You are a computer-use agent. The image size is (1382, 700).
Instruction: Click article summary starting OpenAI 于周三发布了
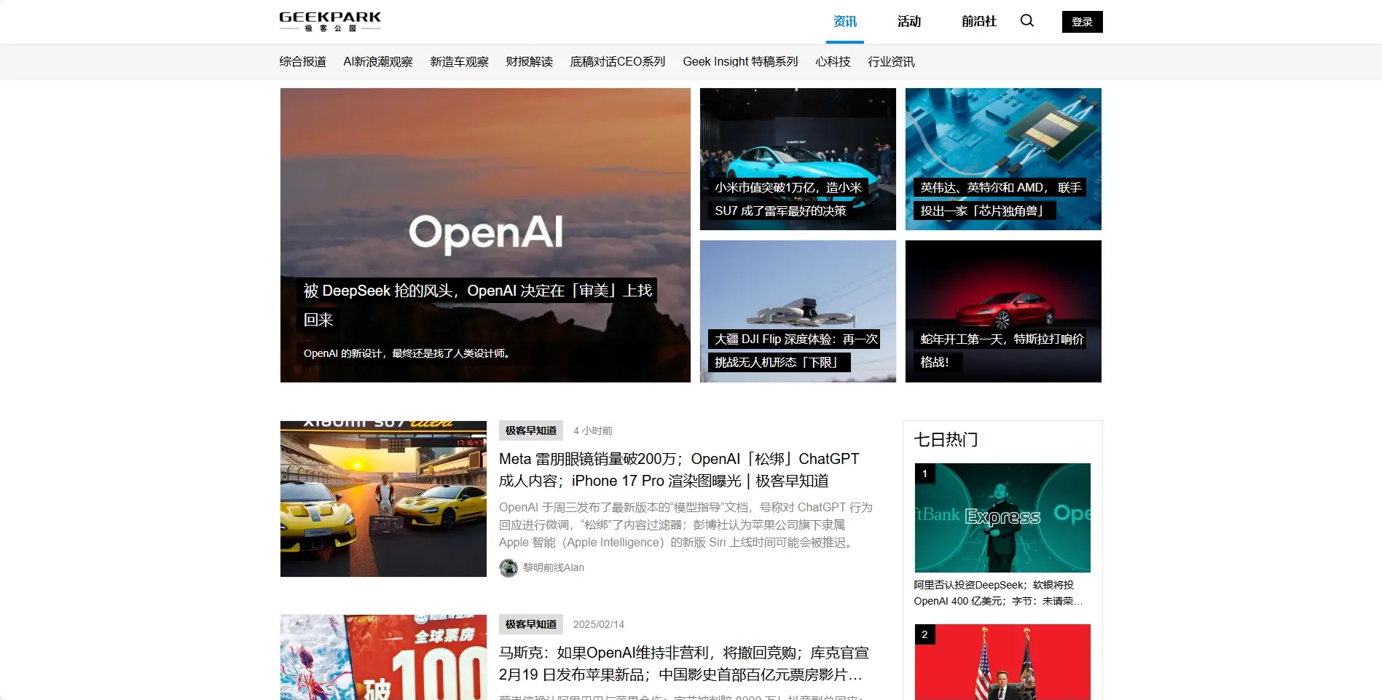click(686, 524)
